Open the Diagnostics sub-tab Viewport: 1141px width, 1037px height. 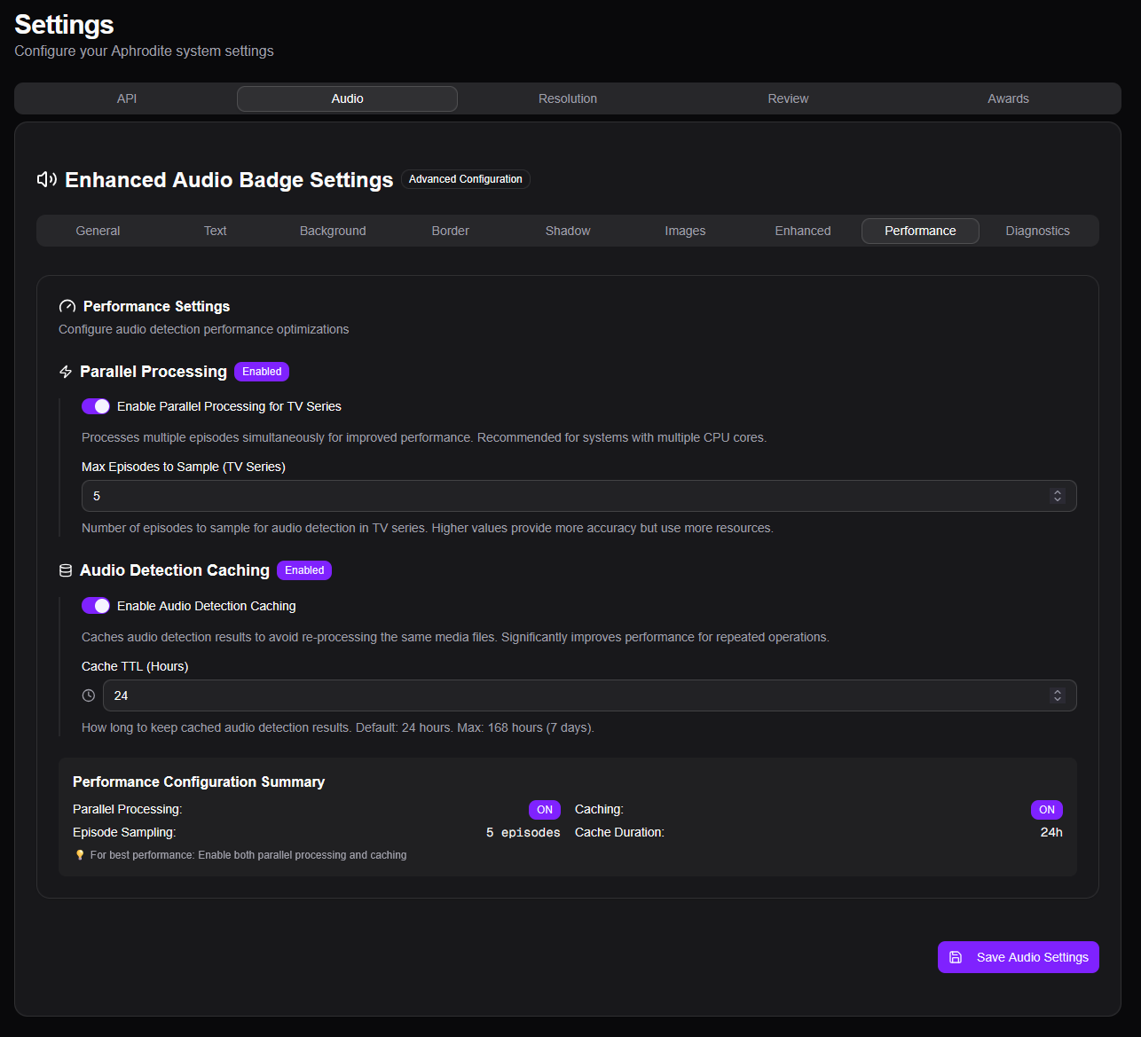pos(1038,231)
